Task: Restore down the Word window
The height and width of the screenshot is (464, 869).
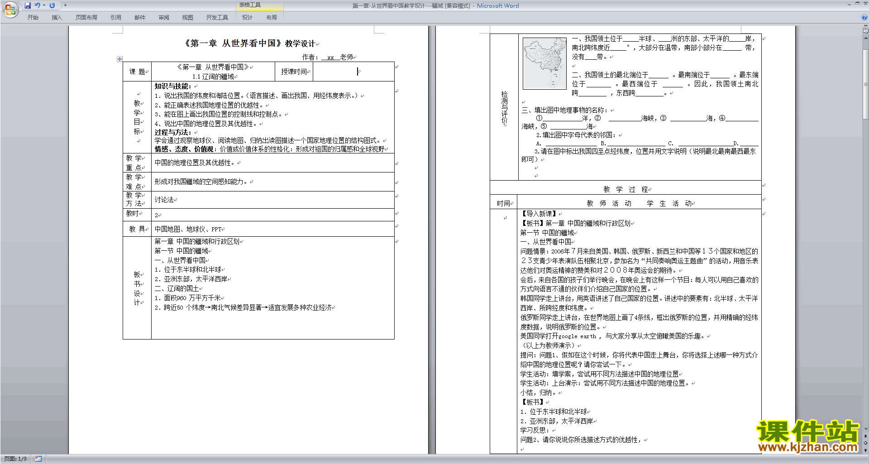Action: point(857,4)
